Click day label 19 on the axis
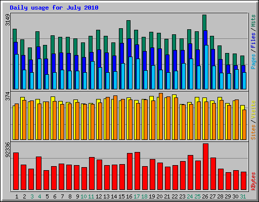 152,196
